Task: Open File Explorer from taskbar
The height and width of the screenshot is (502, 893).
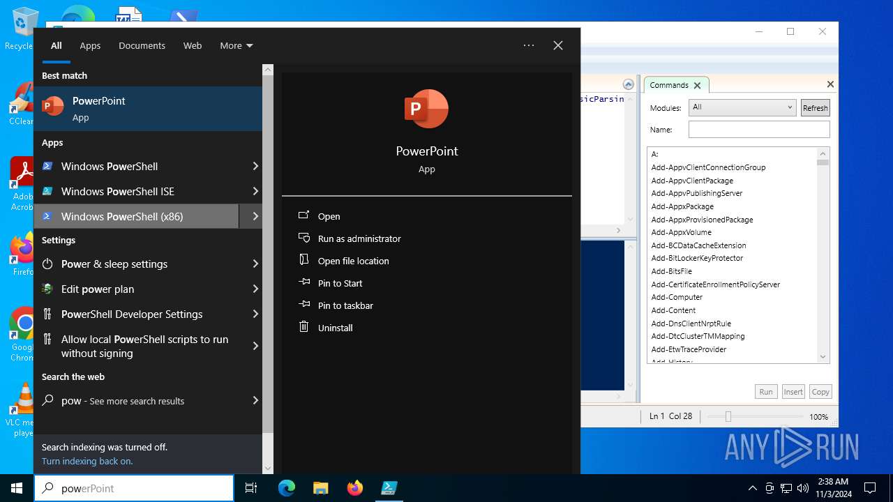Action: click(320, 488)
